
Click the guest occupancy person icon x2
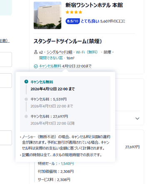point(38,52)
